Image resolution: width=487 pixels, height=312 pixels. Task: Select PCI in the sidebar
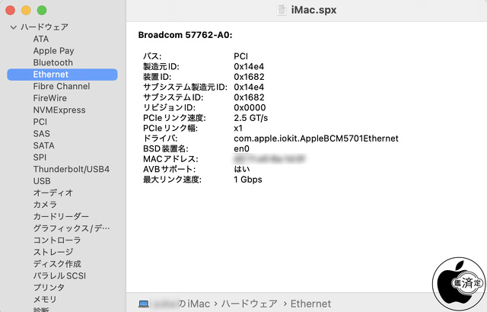tap(40, 122)
